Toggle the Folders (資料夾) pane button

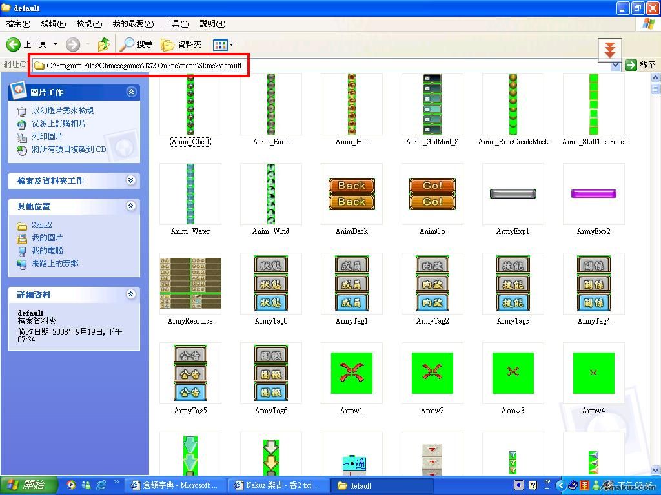pyautogui.click(x=181, y=44)
